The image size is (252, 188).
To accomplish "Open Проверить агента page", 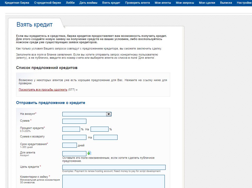I will pos(137,3).
